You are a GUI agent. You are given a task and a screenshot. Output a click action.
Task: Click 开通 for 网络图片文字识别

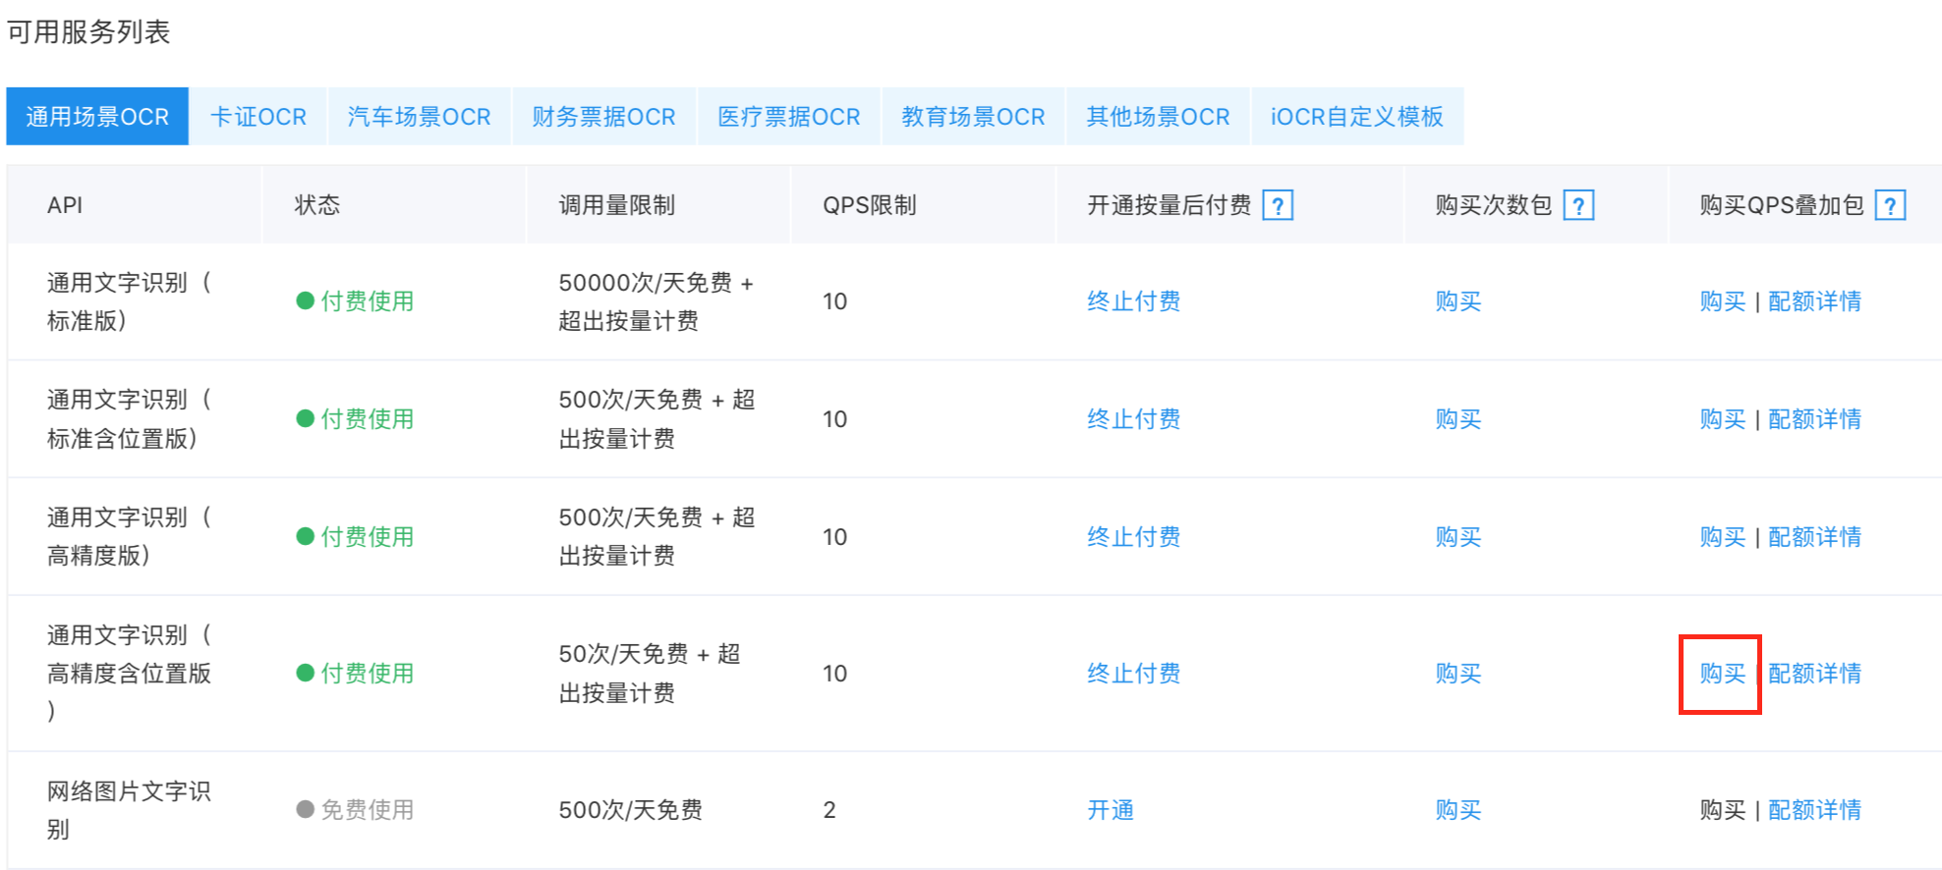point(1111,810)
